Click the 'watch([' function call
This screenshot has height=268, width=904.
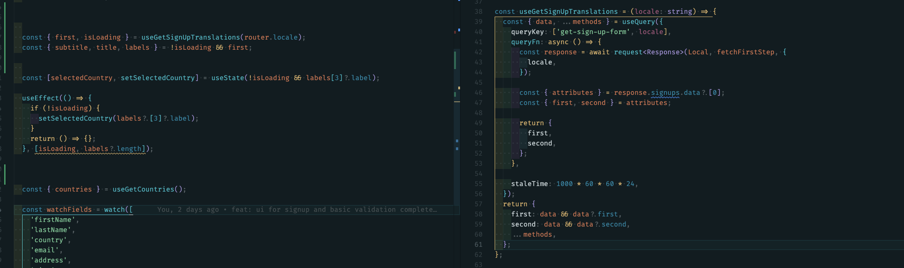click(118, 210)
